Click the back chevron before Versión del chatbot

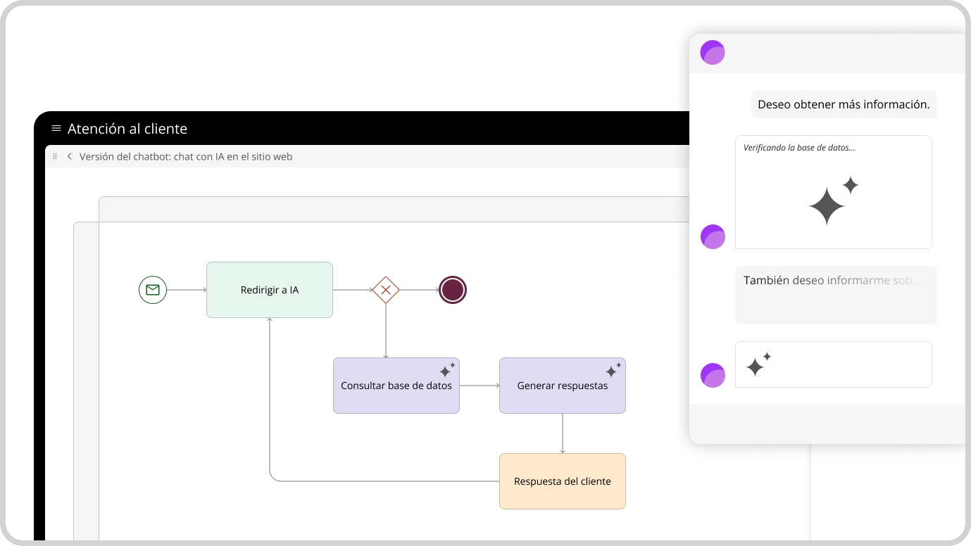click(x=70, y=157)
